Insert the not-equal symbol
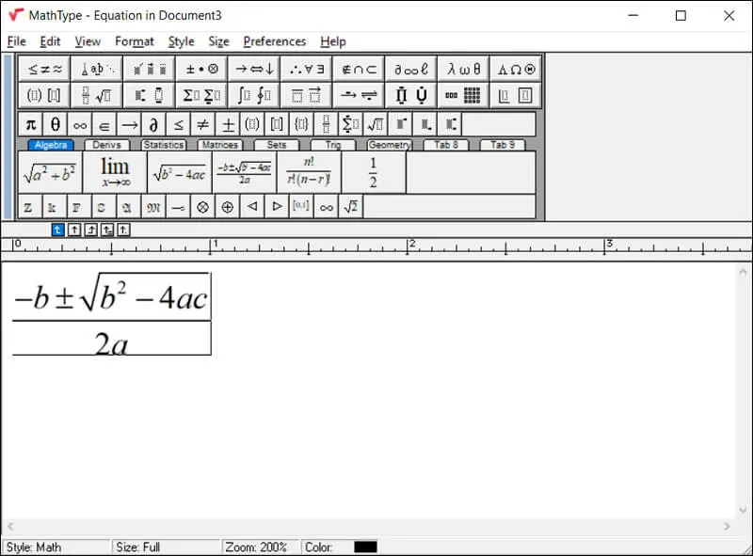Image resolution: width=753 pixels, height=556 pixels. pyautogui.click(x=202, y=123)
